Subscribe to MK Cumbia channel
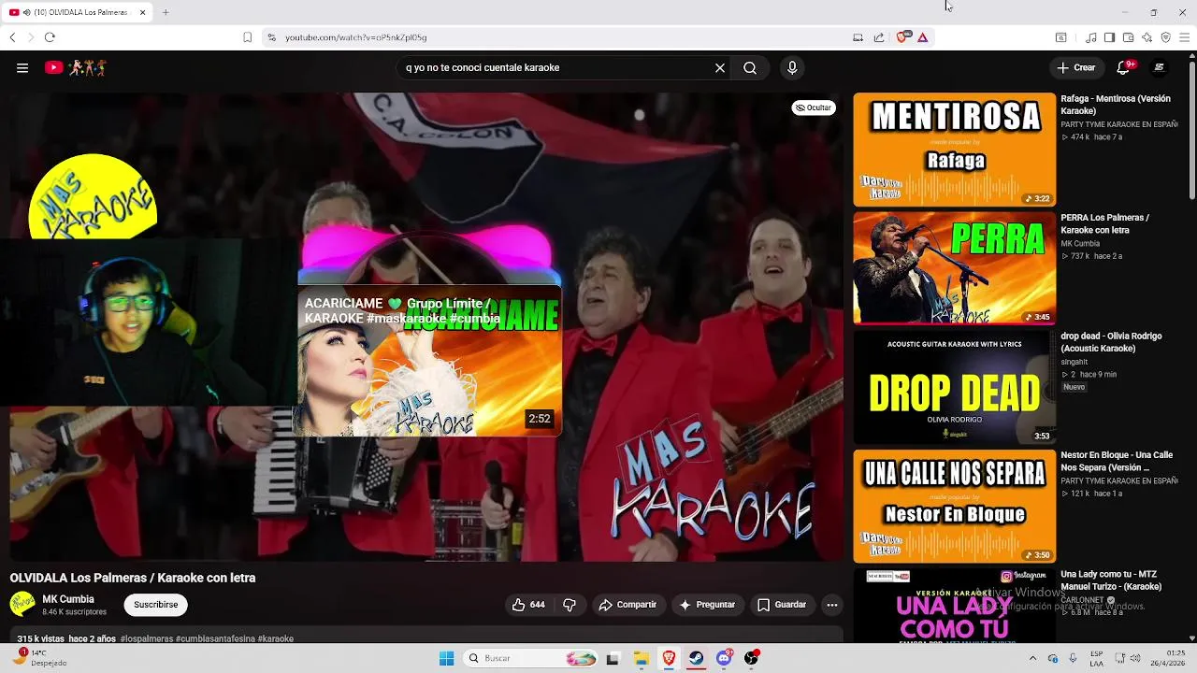This screenshot has width=1197, height=673. 155,605
